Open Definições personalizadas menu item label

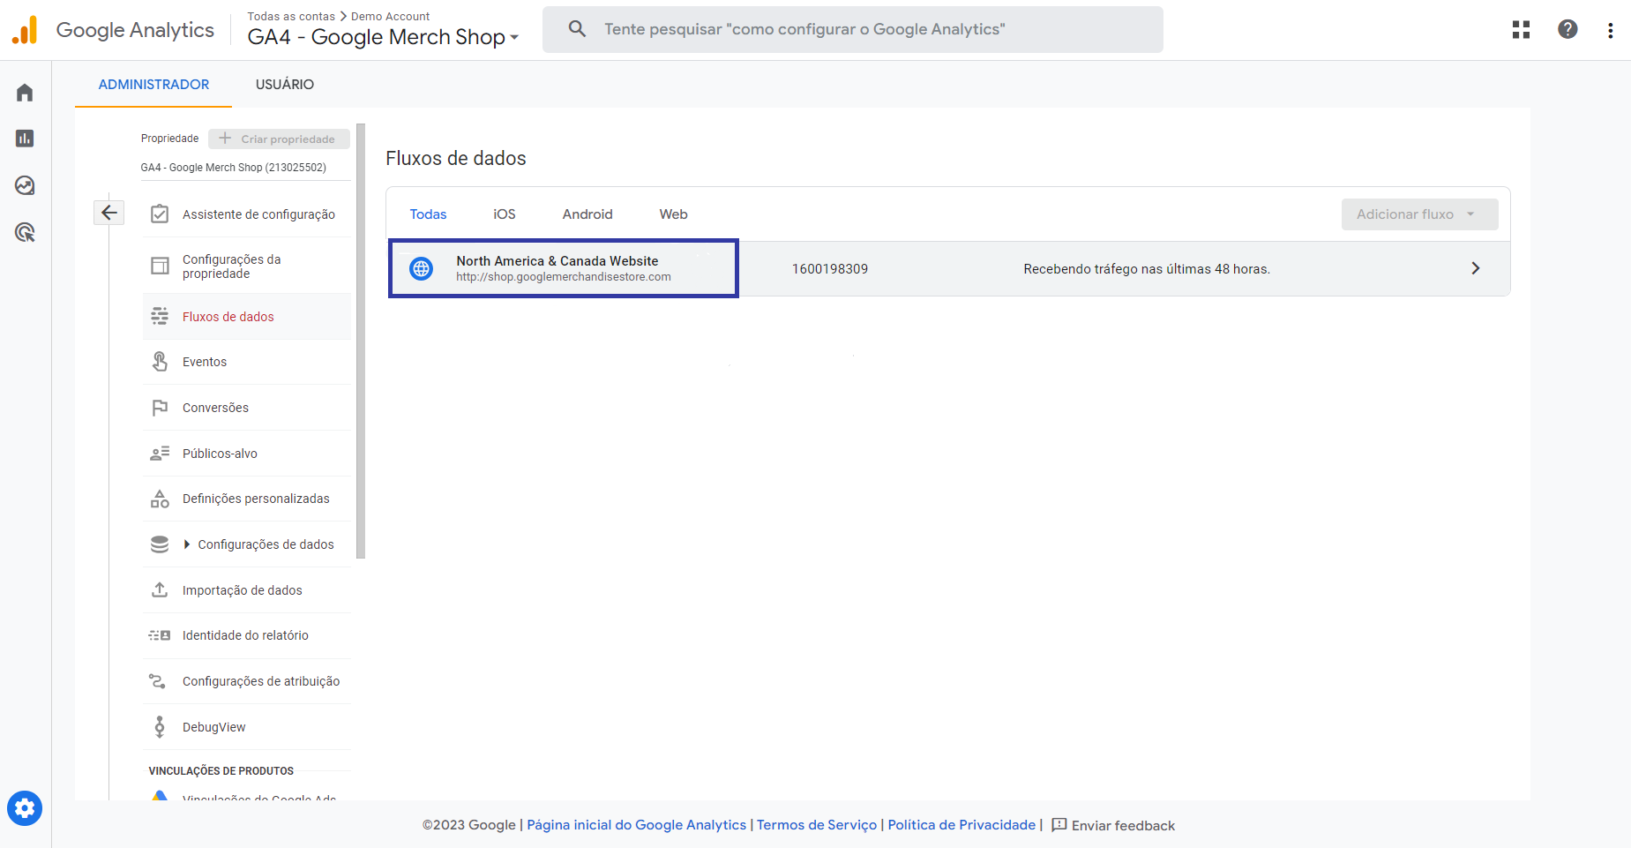[256, 499]
